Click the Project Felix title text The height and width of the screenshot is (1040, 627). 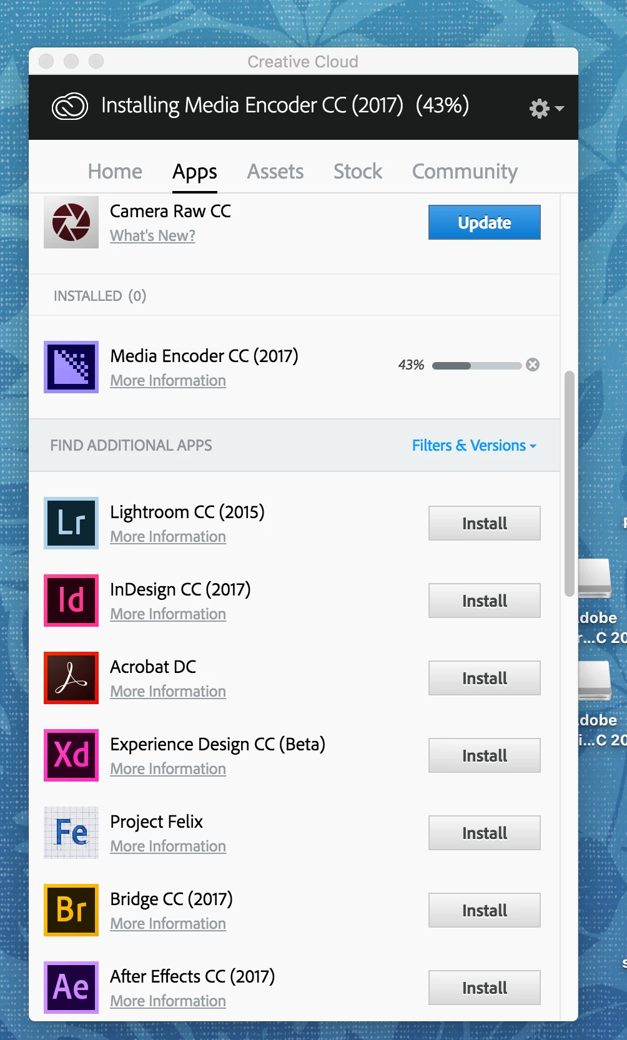point(157,822)
